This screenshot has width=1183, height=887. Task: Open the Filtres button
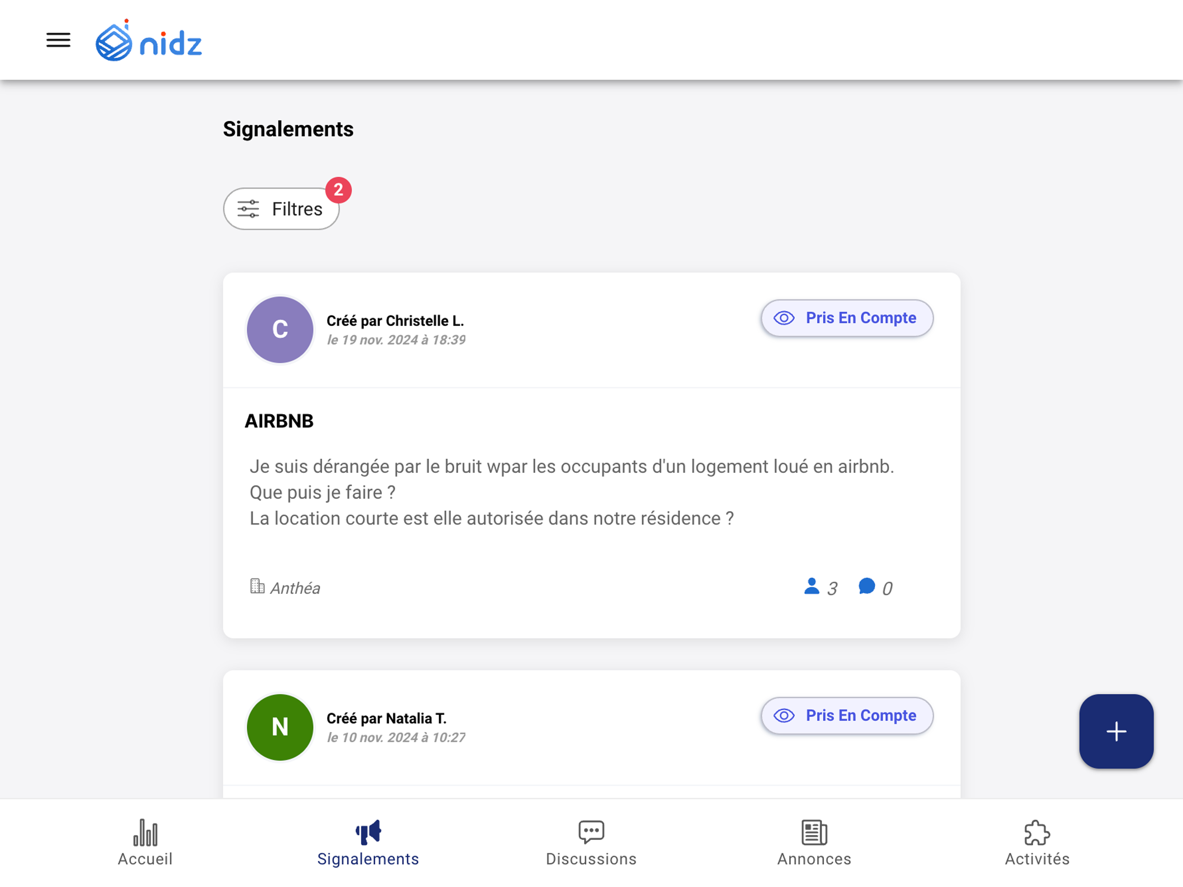coord(281,209)
